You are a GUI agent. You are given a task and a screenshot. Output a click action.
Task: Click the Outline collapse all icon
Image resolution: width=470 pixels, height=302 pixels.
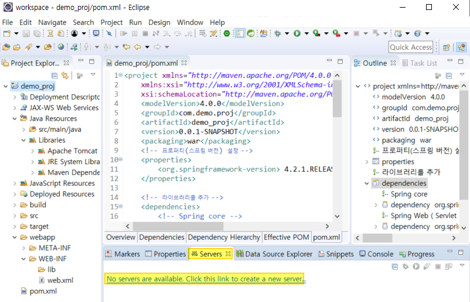(x=449, y=76)
